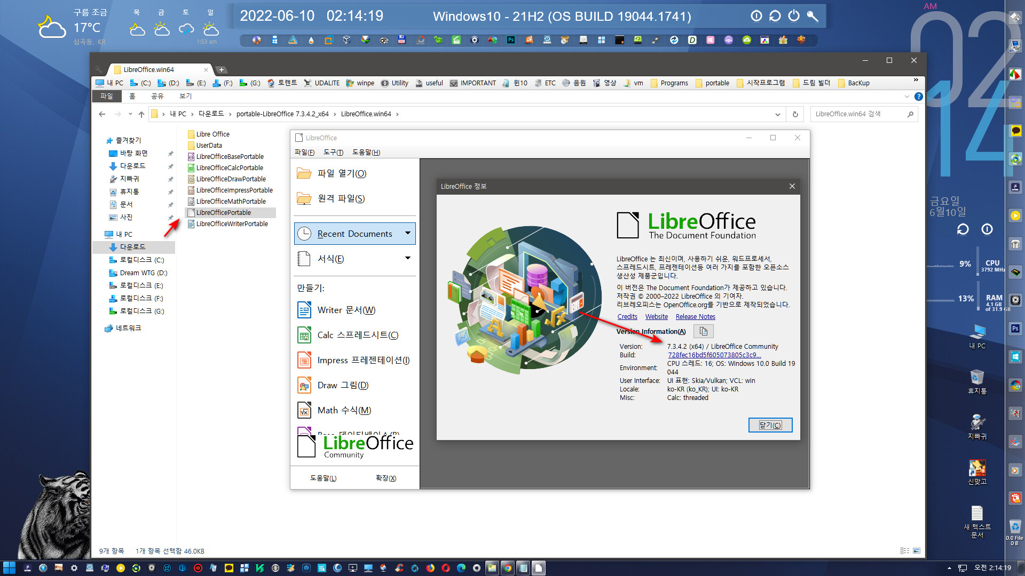Viewport: 1025px width, 576px height.
Task: Open Remote Files (원격 파일)
Action: pyautogui.click(x=331, y=198)
